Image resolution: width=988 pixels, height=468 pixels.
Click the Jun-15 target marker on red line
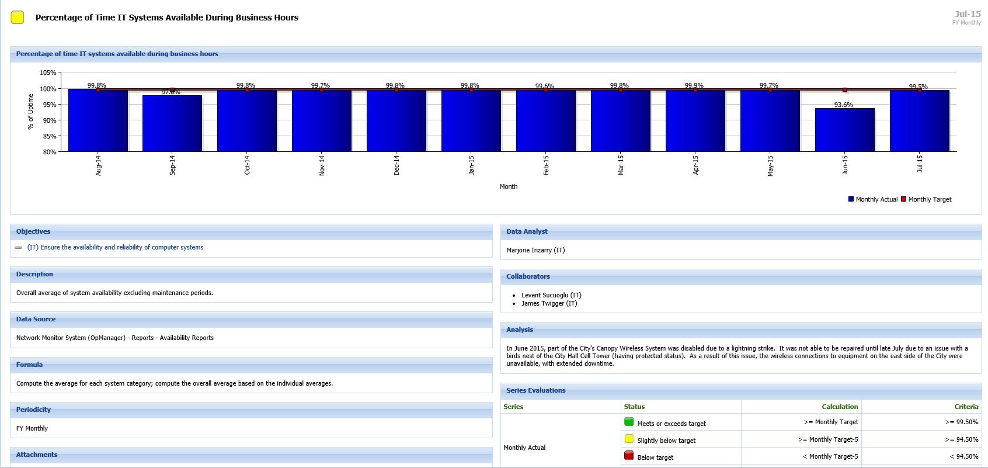845,90
